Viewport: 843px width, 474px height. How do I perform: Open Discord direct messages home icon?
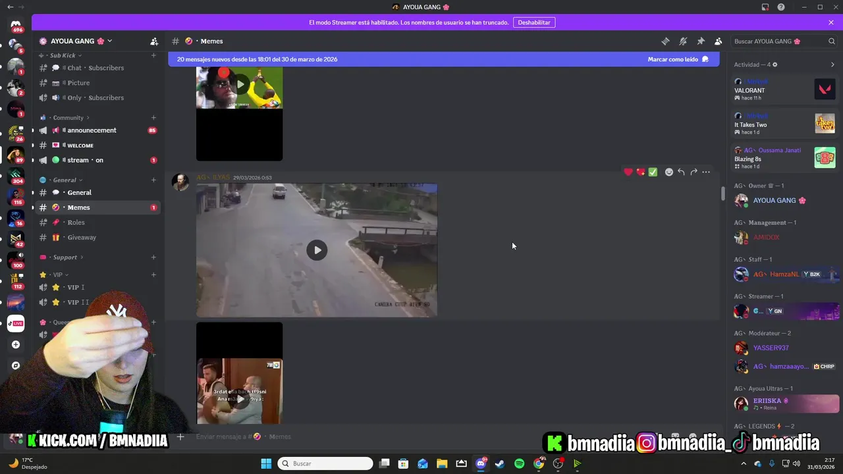(16, 25)
